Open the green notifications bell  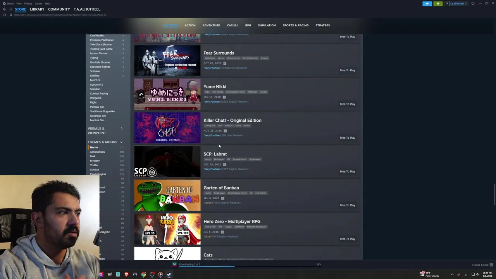coord(438,3)
